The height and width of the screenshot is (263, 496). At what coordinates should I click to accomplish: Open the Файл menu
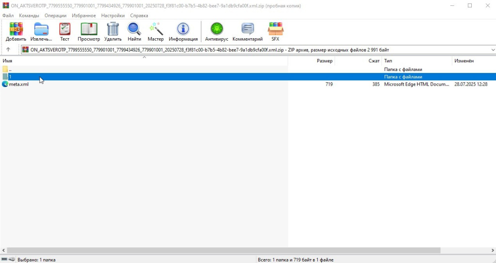8,15
